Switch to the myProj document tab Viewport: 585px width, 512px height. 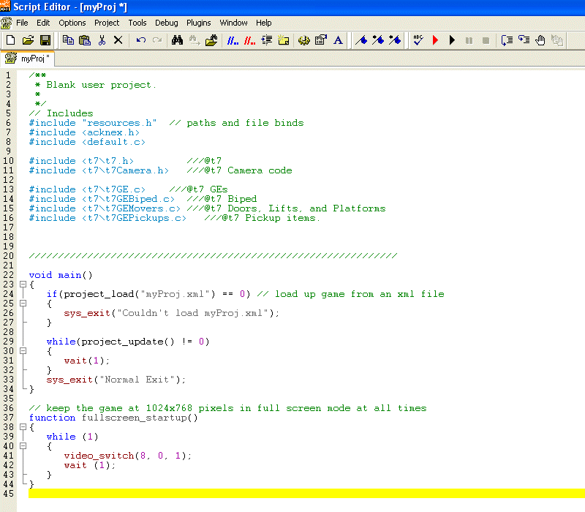point(29,58)
